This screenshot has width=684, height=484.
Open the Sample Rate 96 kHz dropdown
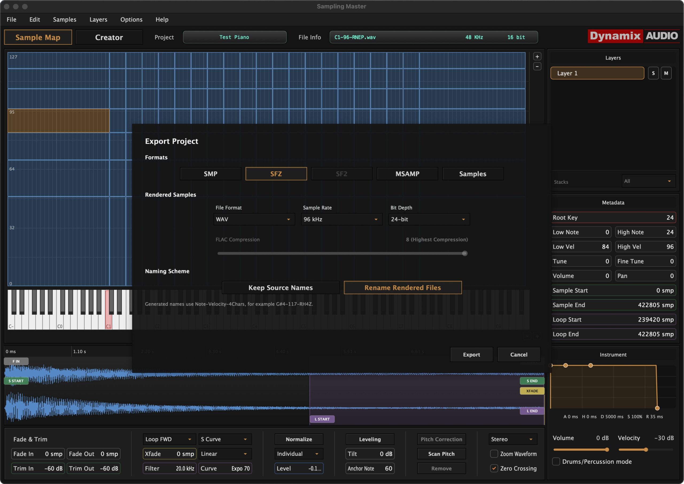coord(341,219)
